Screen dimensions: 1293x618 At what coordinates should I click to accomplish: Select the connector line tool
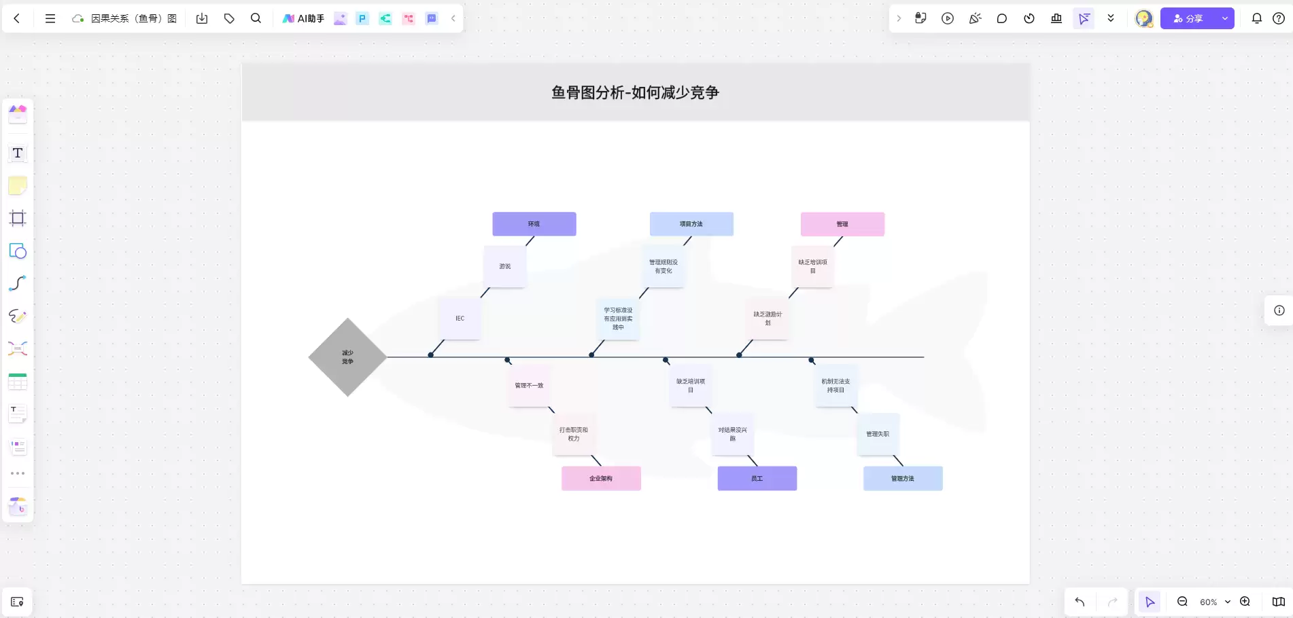tap(18, 283)
